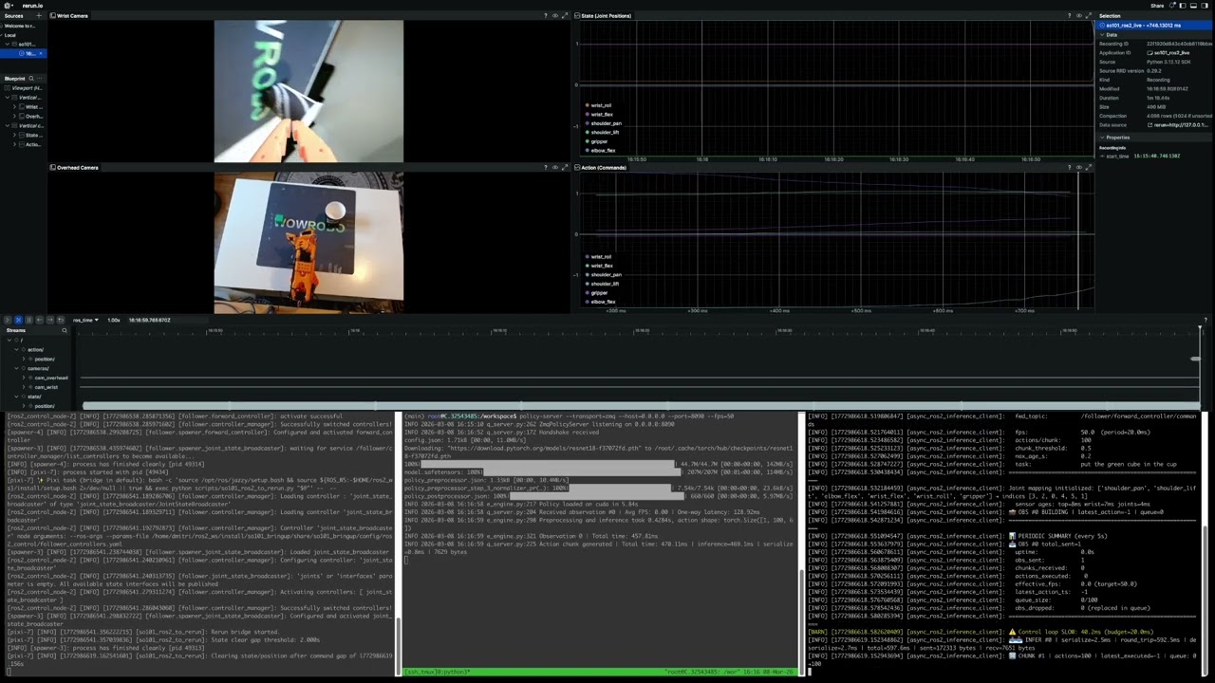Pause the timeline playback
The width and height of the screenshot is (1215, 683).
[28, 320]
